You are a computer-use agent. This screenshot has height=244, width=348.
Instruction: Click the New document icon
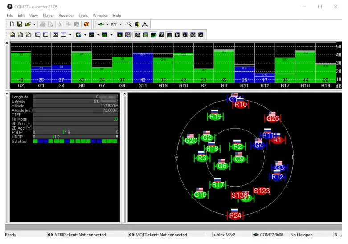12,24
